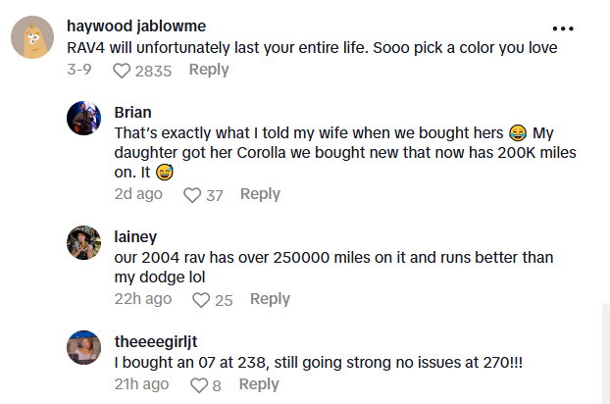Visit Brian's username link
The height and width of the screenshot is (404, 610).
pyautogui.click(x=133, y=112)
